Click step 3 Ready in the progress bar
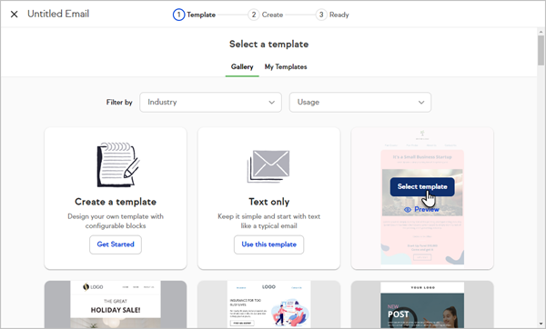 [x=332, y=15]
